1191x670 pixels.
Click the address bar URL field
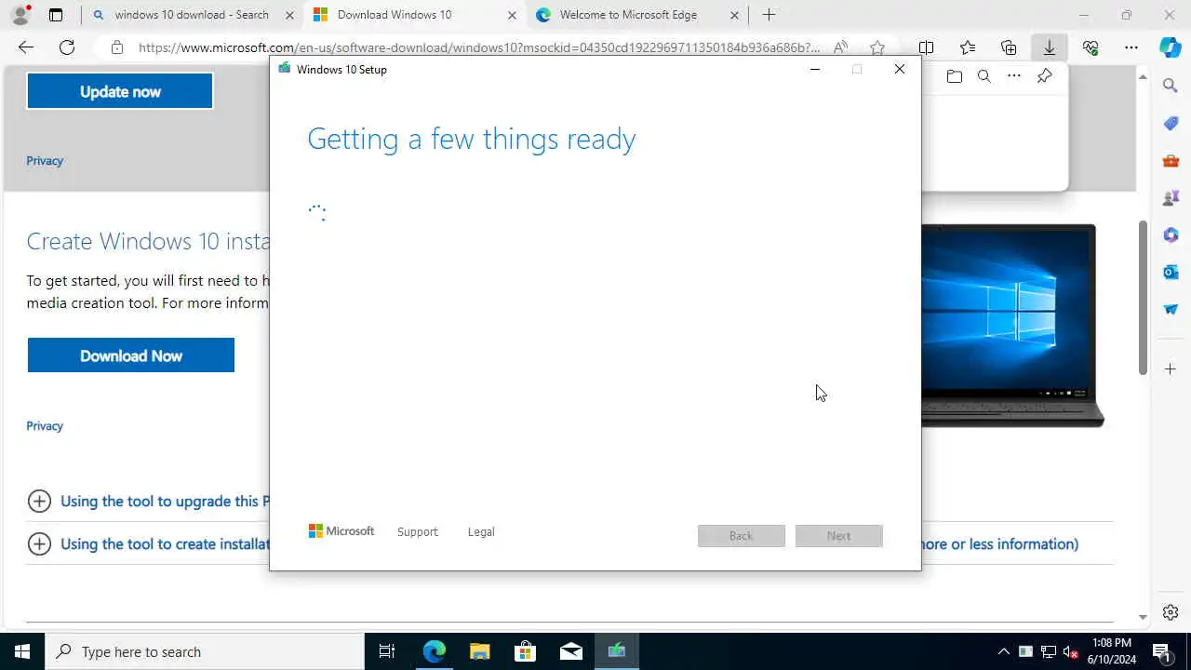tap(479, 47)
